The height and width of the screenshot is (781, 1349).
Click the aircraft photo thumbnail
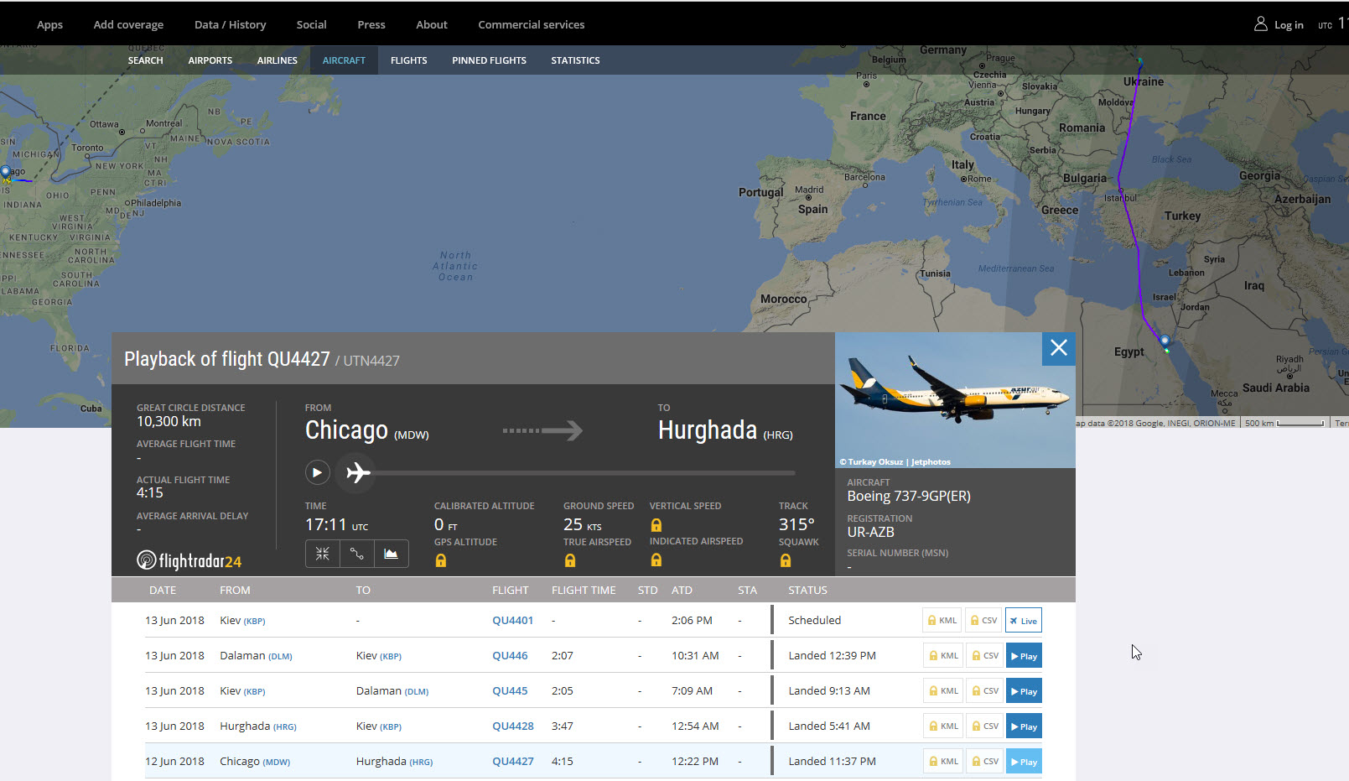pos(955,400)
